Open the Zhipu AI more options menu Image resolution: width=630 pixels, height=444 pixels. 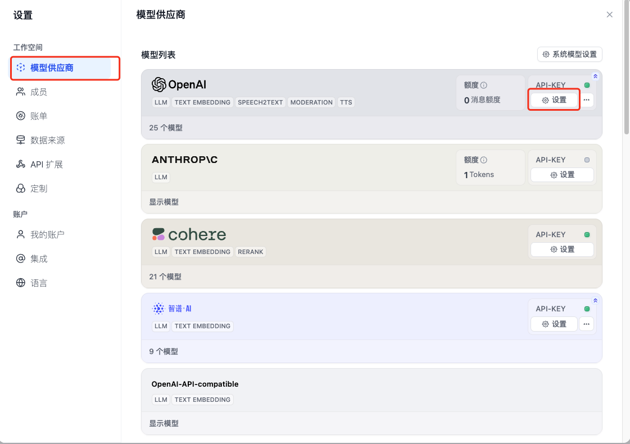[586, 324]
